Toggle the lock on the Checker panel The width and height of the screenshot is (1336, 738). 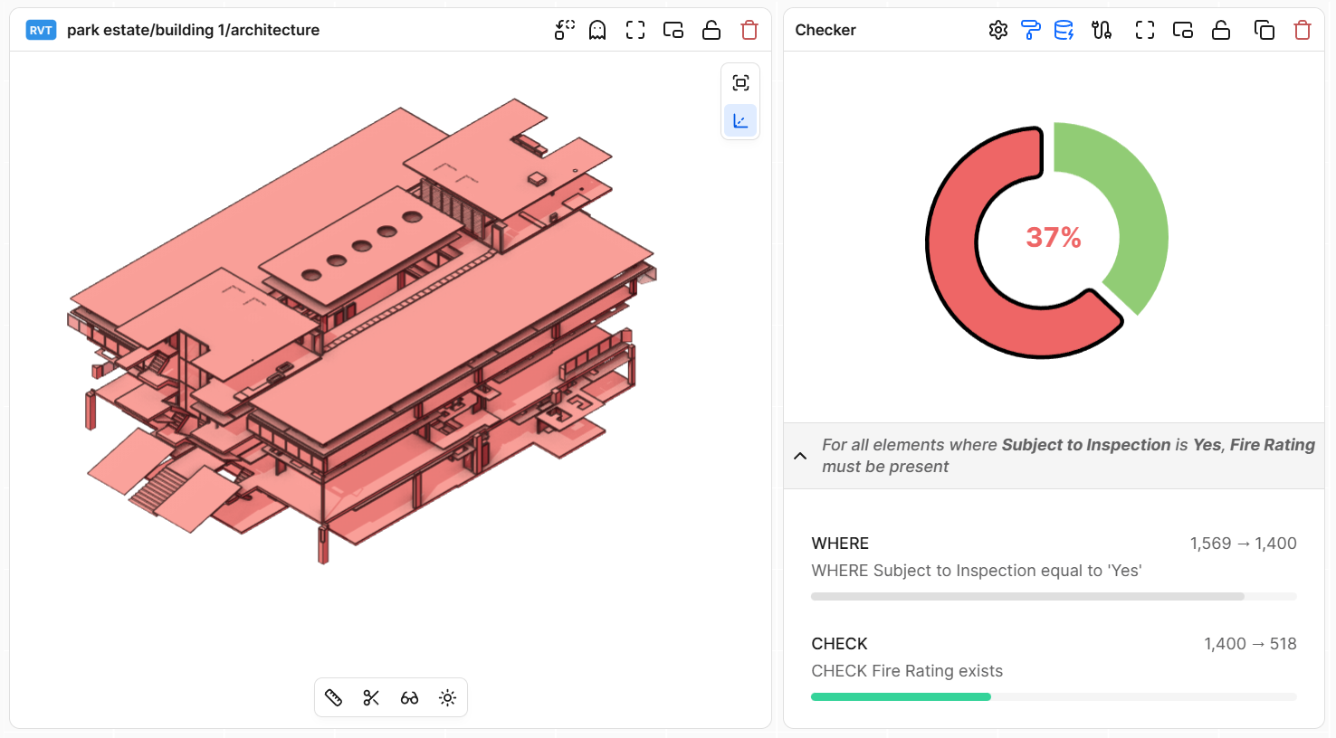pos(1221,30)
